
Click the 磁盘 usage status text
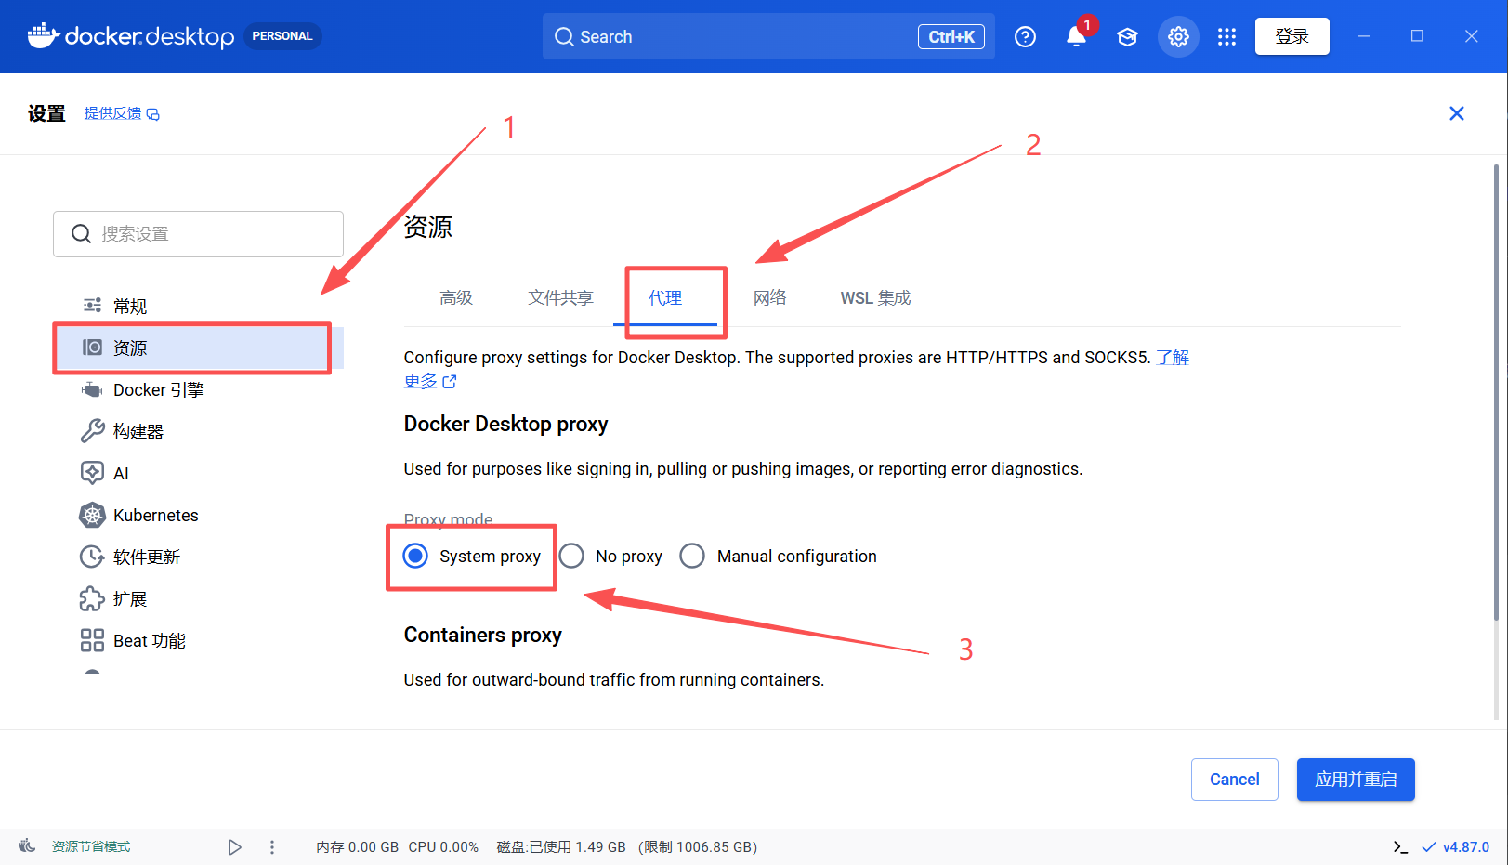coord(627,847)
